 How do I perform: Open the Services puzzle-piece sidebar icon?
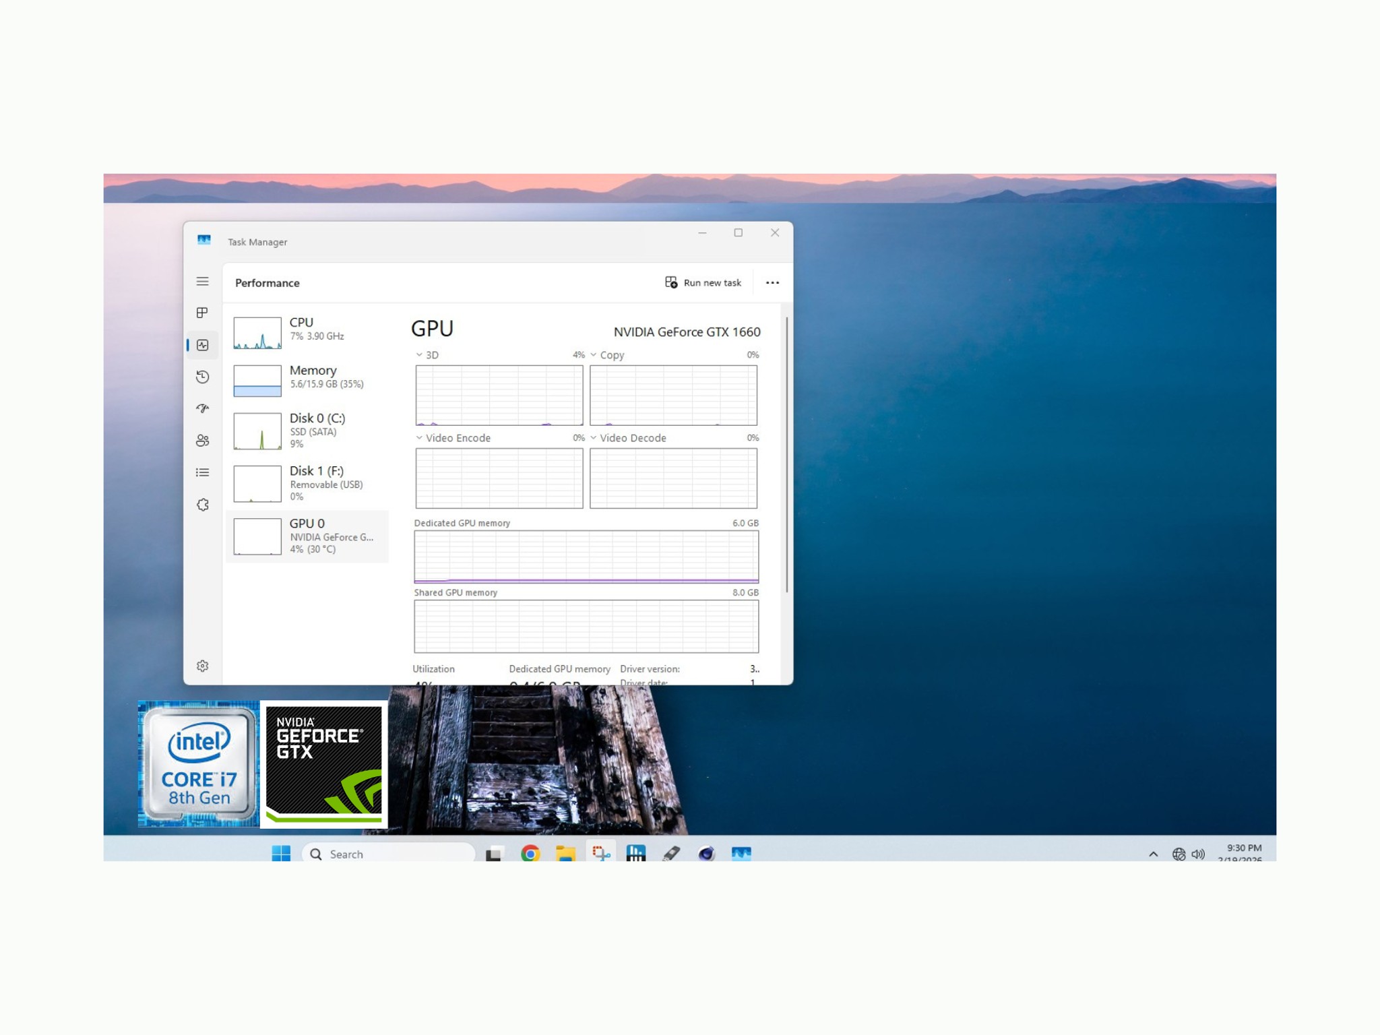coord(203,505)
